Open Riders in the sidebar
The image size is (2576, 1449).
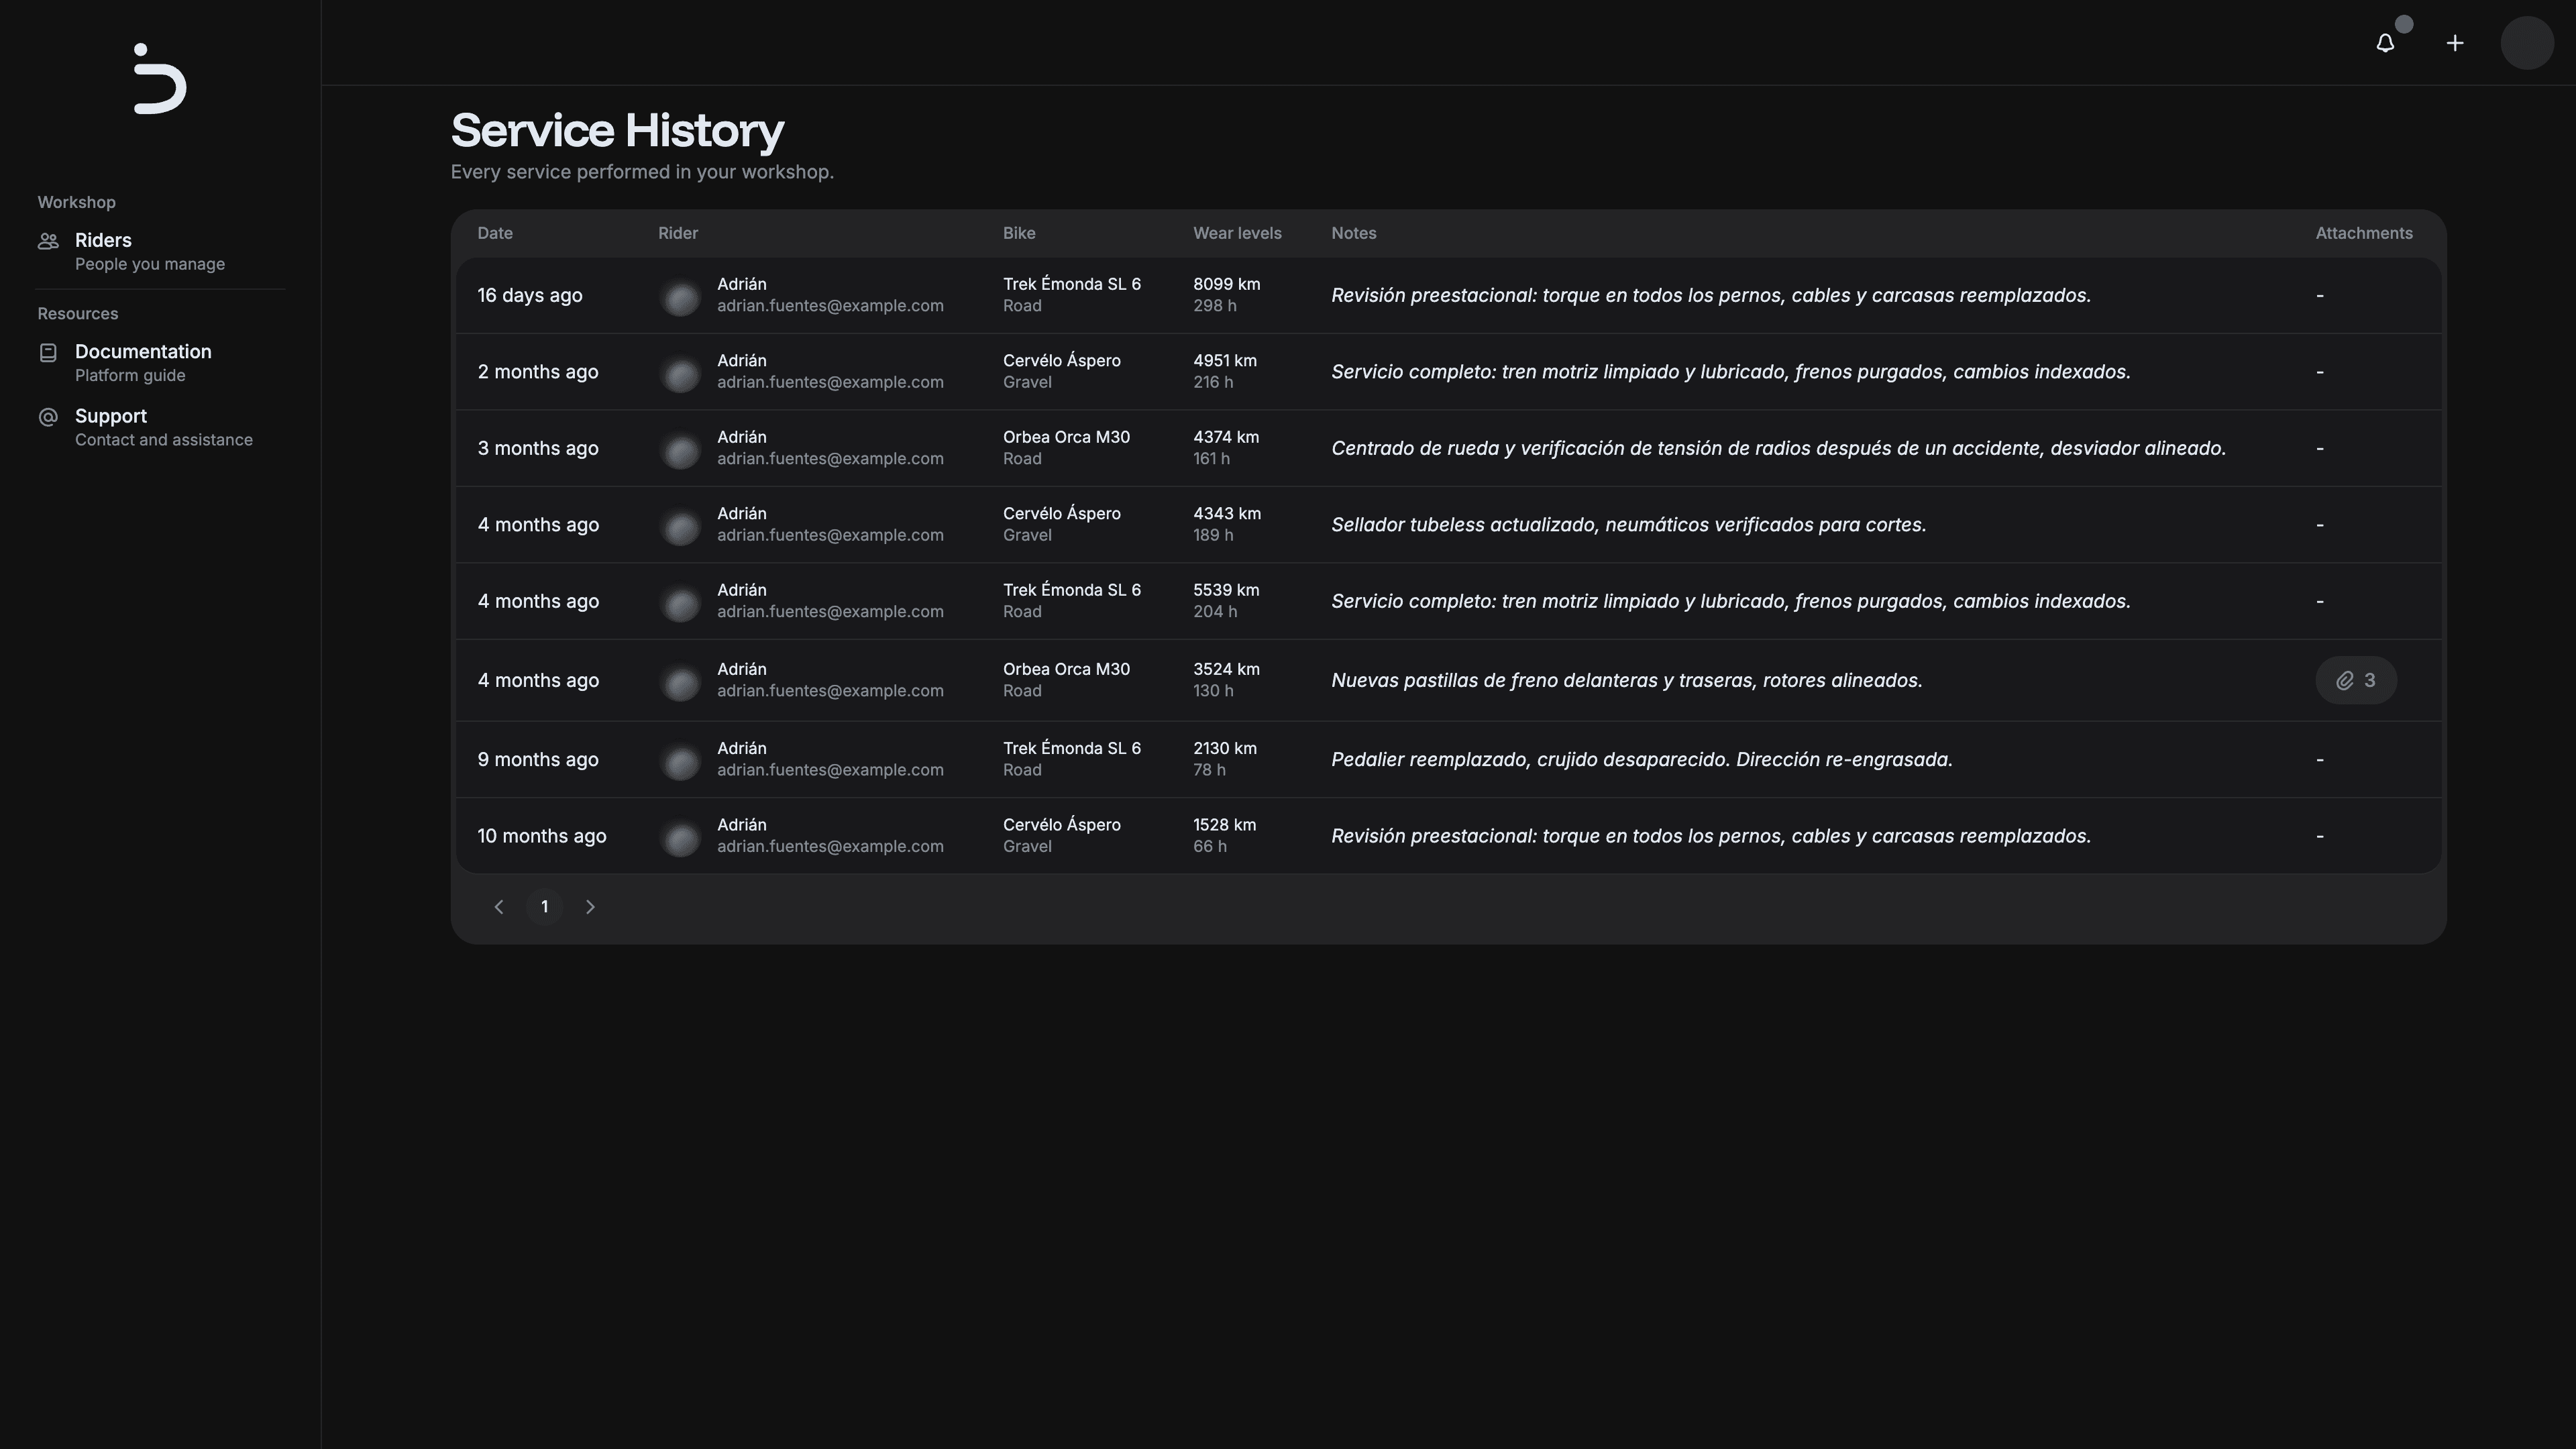160,251
